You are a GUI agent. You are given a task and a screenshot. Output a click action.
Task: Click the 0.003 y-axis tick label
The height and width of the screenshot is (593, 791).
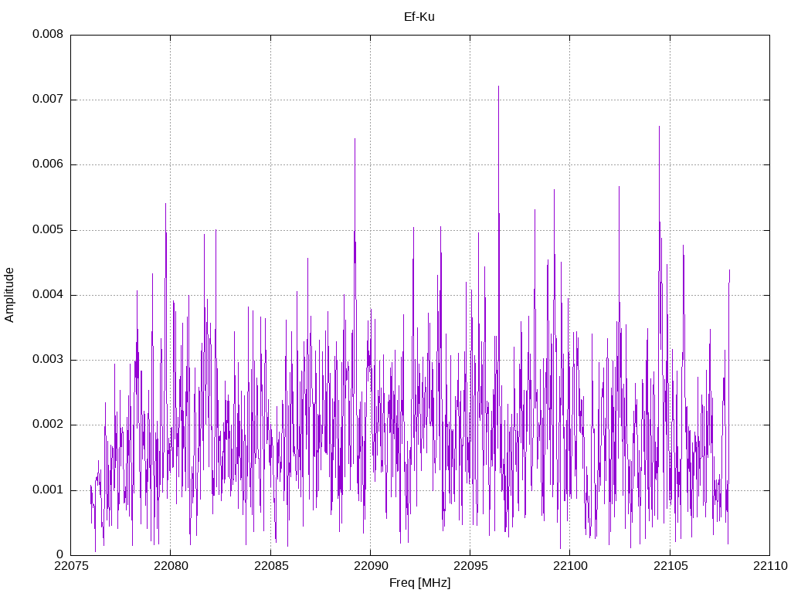pos(47,360)
